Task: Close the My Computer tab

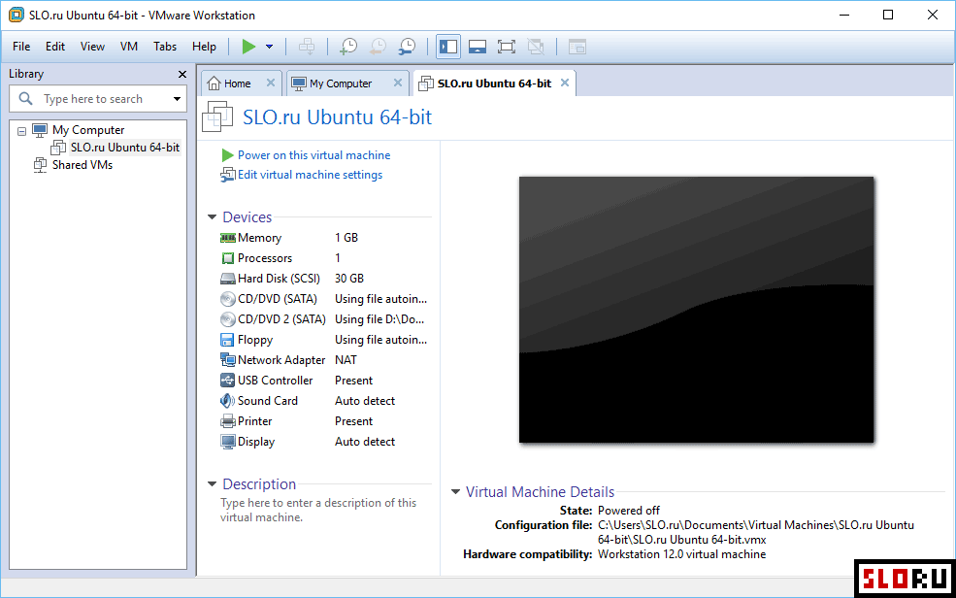Action: click(x=398, y=83)
